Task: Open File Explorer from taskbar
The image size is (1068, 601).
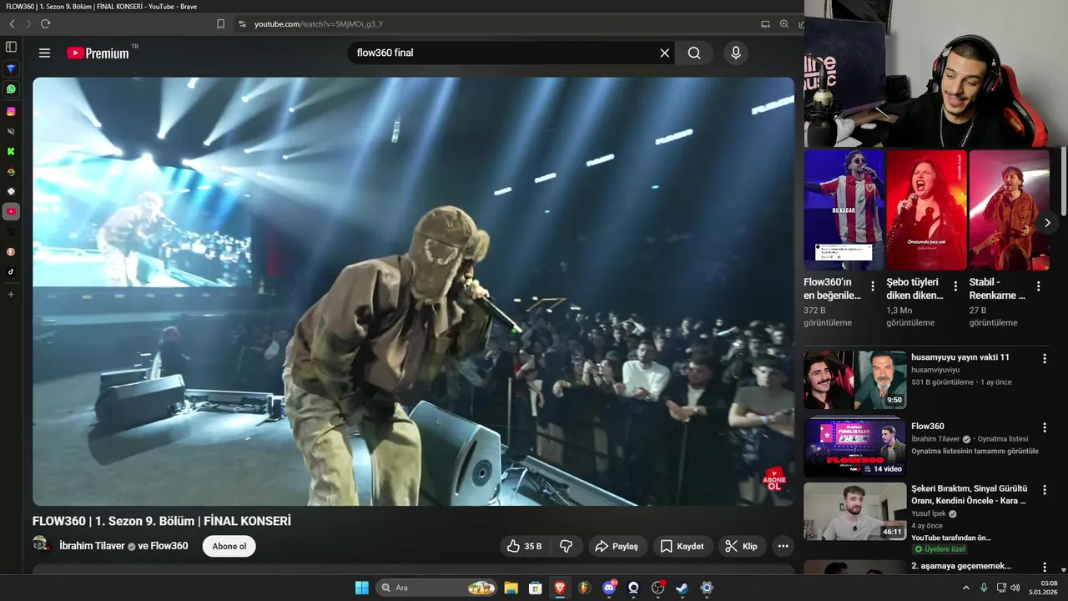Action: 511,588
